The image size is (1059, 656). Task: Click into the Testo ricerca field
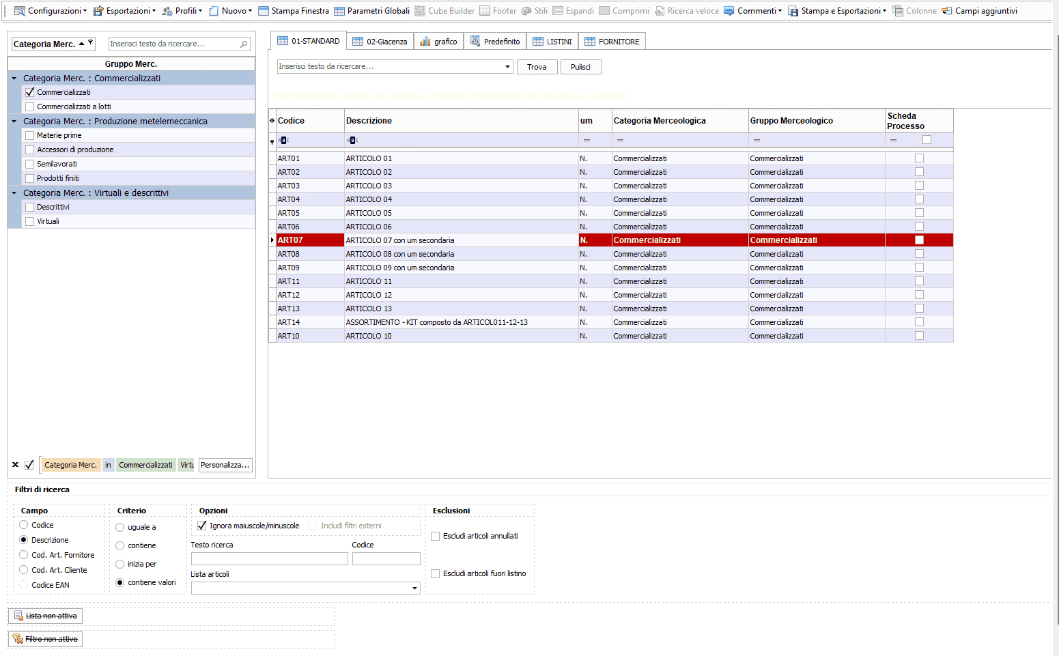pos(270,558)
